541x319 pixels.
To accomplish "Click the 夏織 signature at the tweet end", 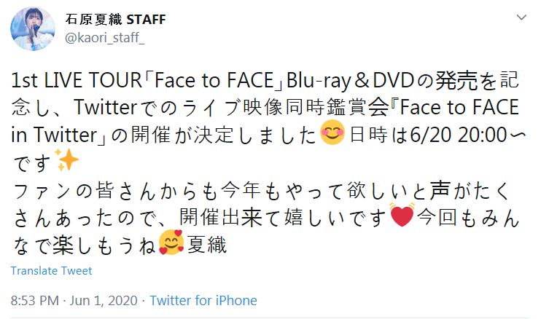I will pyautogui.click(x=206, y=243).
